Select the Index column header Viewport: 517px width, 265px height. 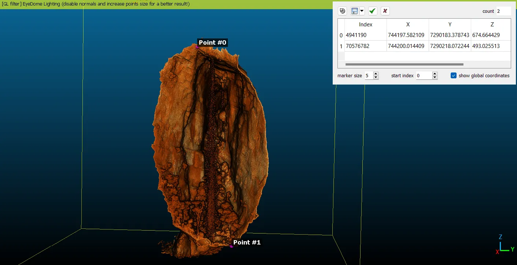point(365,25)
